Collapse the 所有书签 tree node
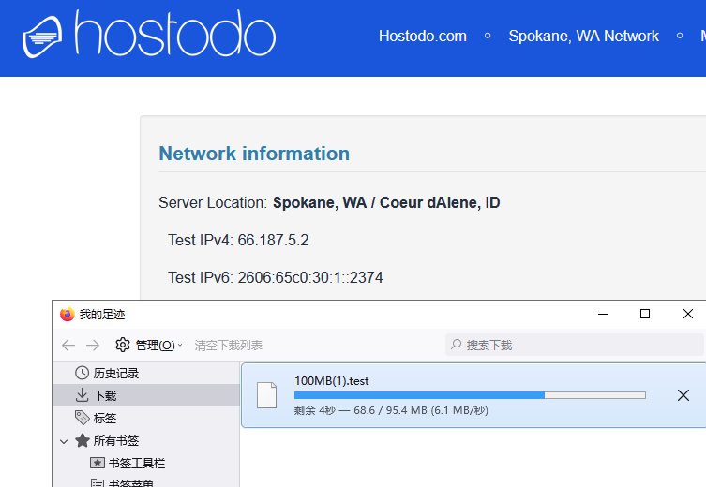706x487 pixels. pos(64,441)
